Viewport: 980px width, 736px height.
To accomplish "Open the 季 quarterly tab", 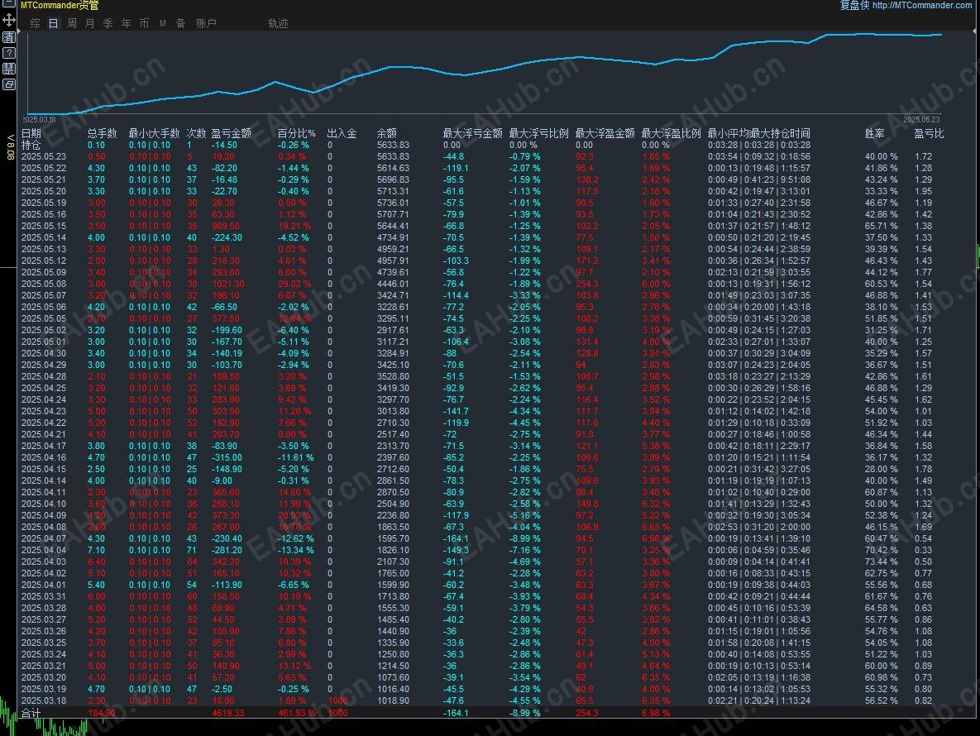I will point(108,23).
